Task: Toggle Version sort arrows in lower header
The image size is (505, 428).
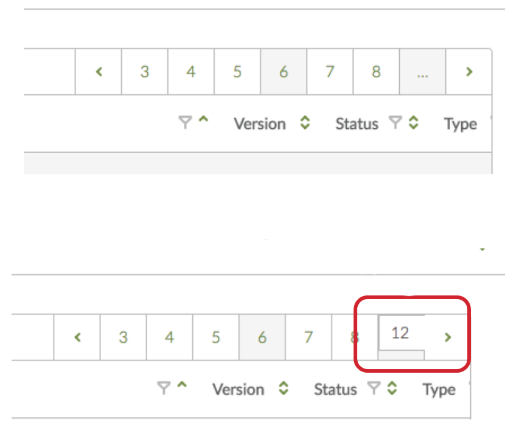Action: 284,388
